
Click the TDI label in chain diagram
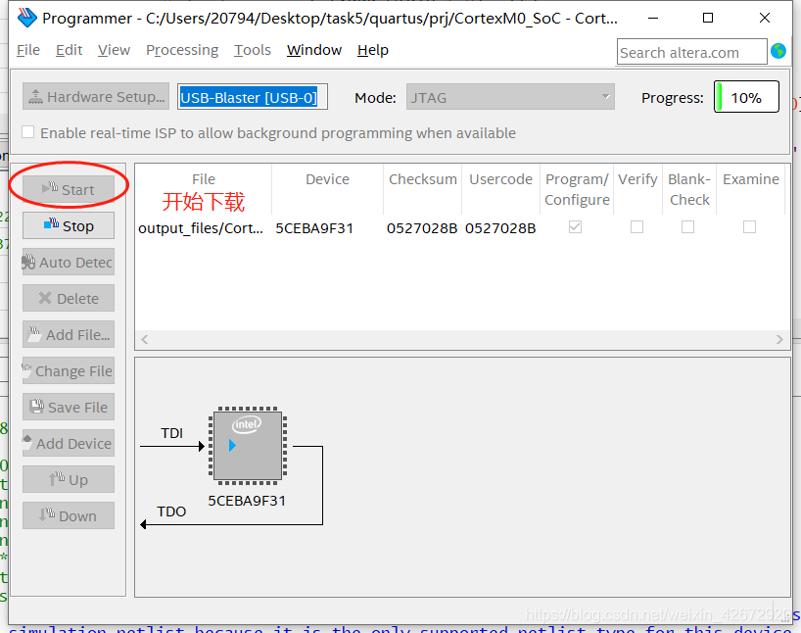tap(171, 433)
